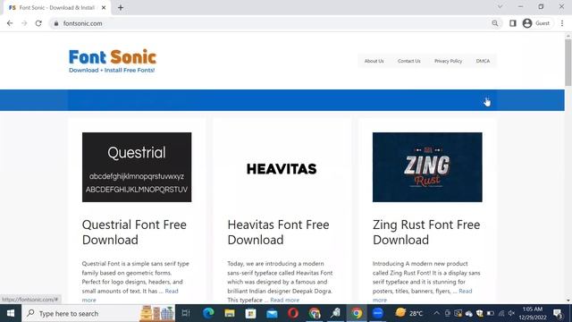Reload the page with the refresh icon

[x=38, y=23]
